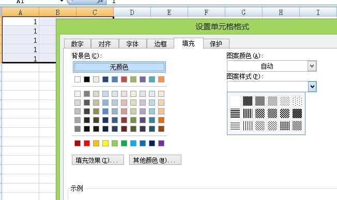Select the 75% gray pattern style
This screenshot has height=200, width=337.
248,101
